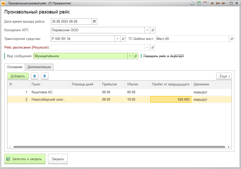Open date picker for departure date
This screenshot has width=241, height=169.
94,22
